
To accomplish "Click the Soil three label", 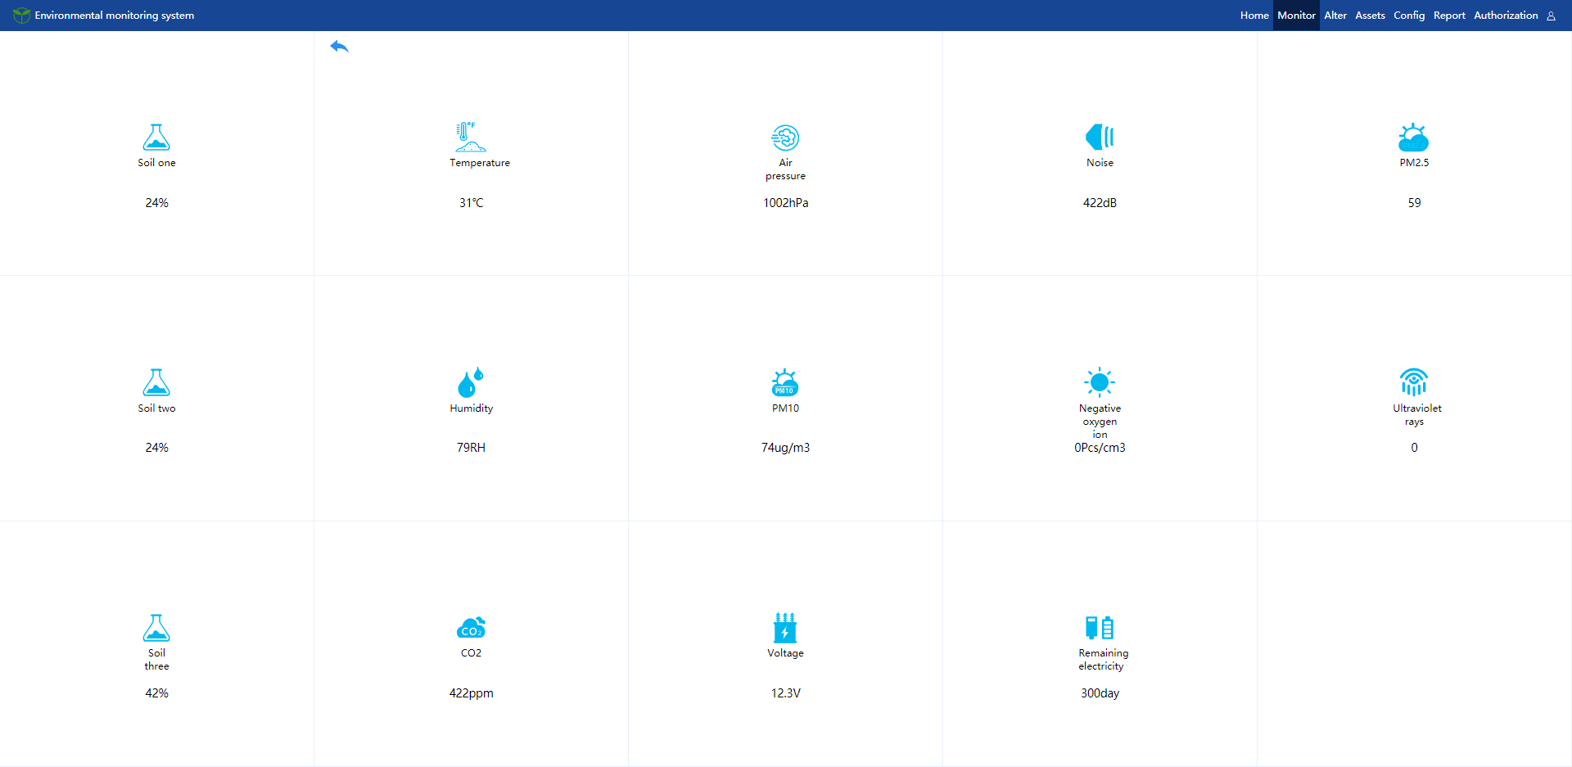I will [x=156, y=660].
